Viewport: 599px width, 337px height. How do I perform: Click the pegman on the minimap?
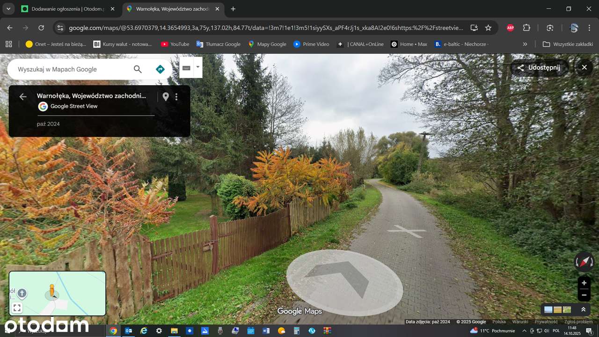click(52, 291)
